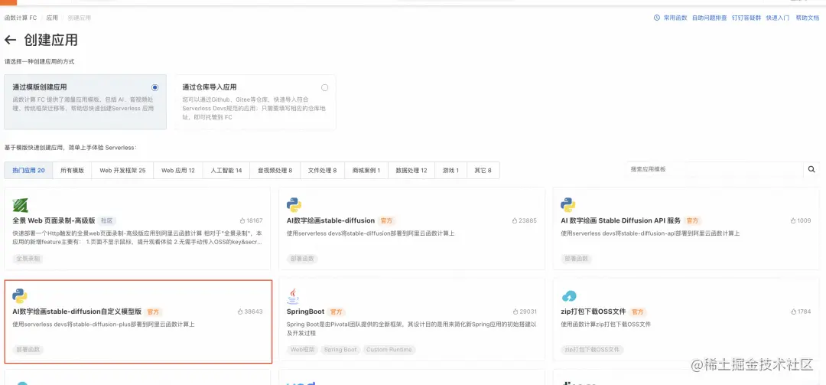Open the SpringBoot card title

point(305,312)
